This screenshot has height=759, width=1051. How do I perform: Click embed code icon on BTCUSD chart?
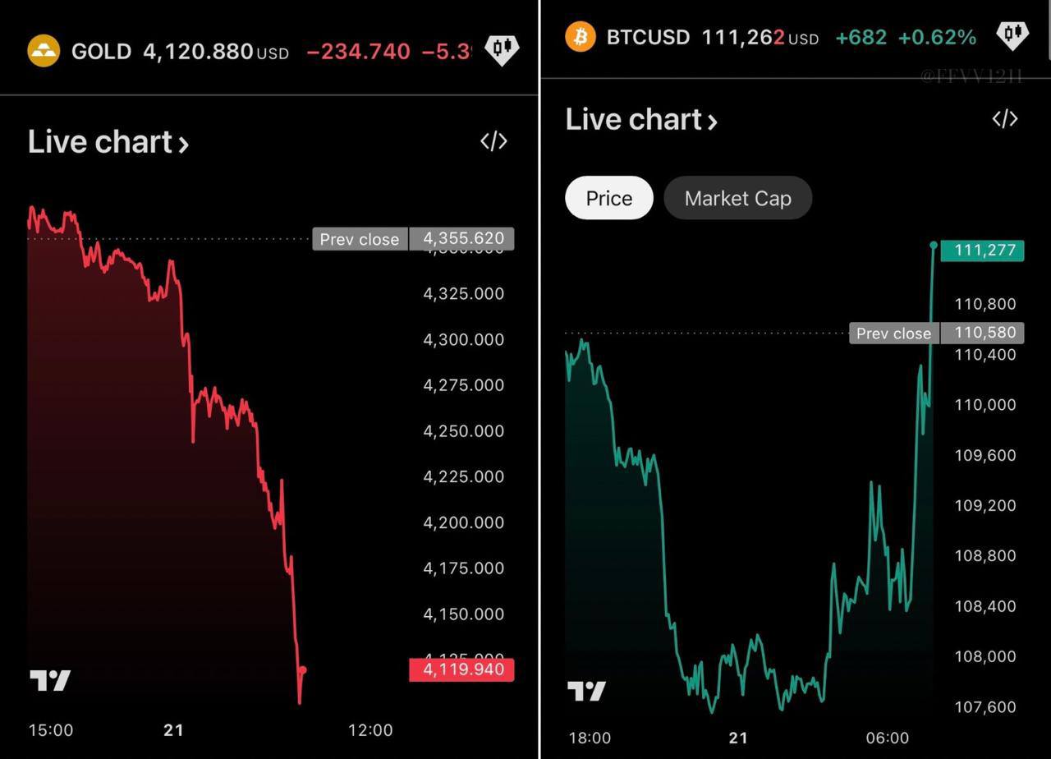(1005, 119)
